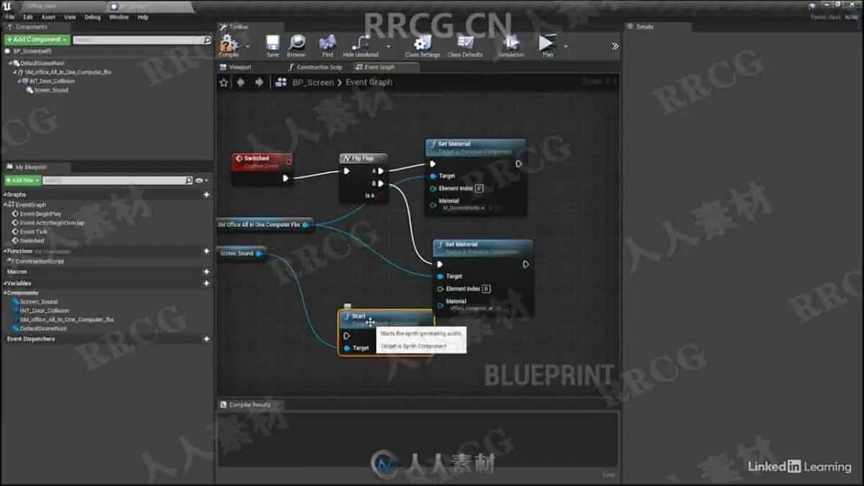Screen dimensions: 864x486
Task: Select the INT_Door_Collision variable
Action: click(45, 310)
